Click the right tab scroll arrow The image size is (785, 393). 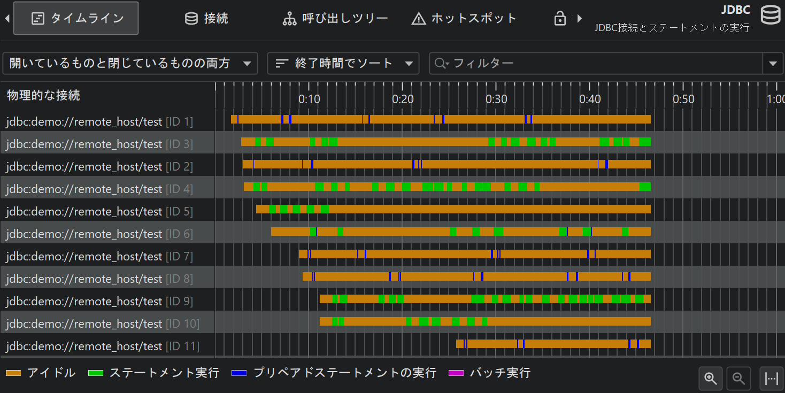click(579, 19)
